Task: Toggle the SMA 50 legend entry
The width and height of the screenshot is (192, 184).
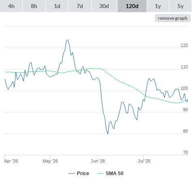Action: point(110,173)
